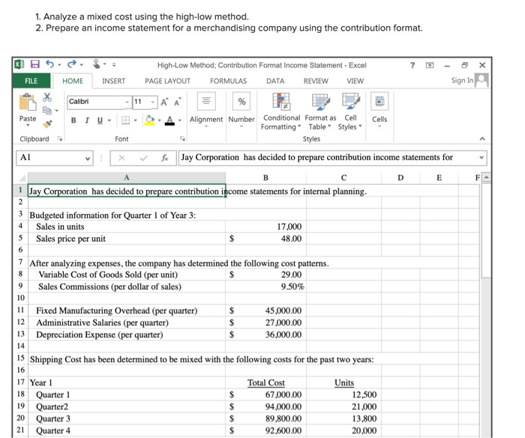Screen dimensions: 525x438
Task: Click the Cell Styles icon
Action: (350, 101)
